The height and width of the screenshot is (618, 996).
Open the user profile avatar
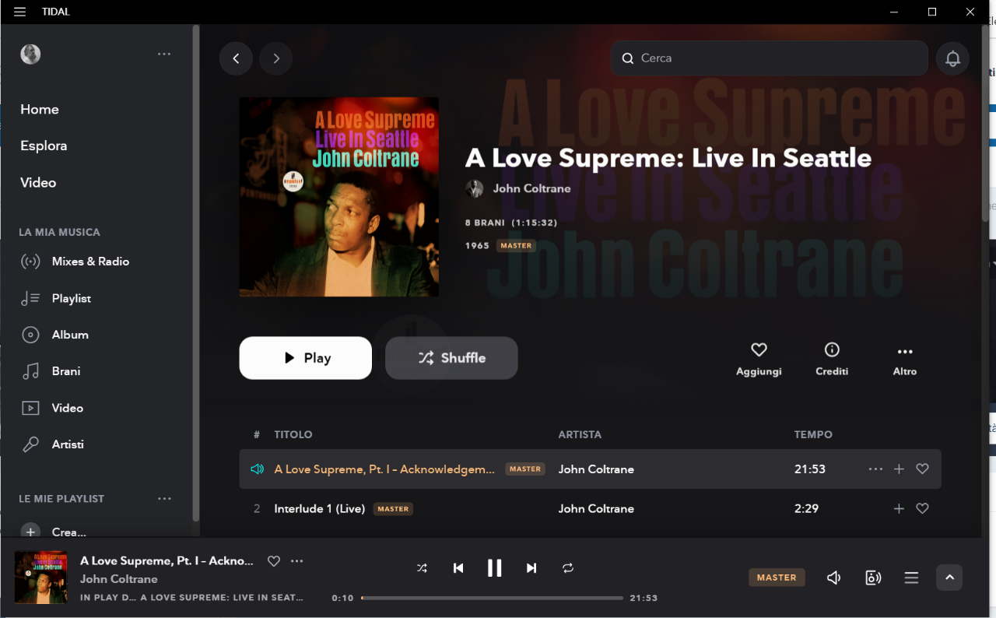(x=30, y=54)
